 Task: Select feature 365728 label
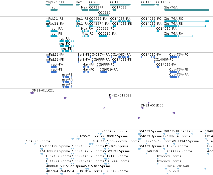173,171
